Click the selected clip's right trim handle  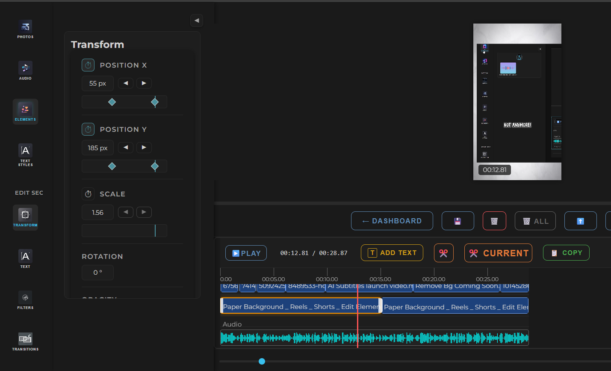380,306
